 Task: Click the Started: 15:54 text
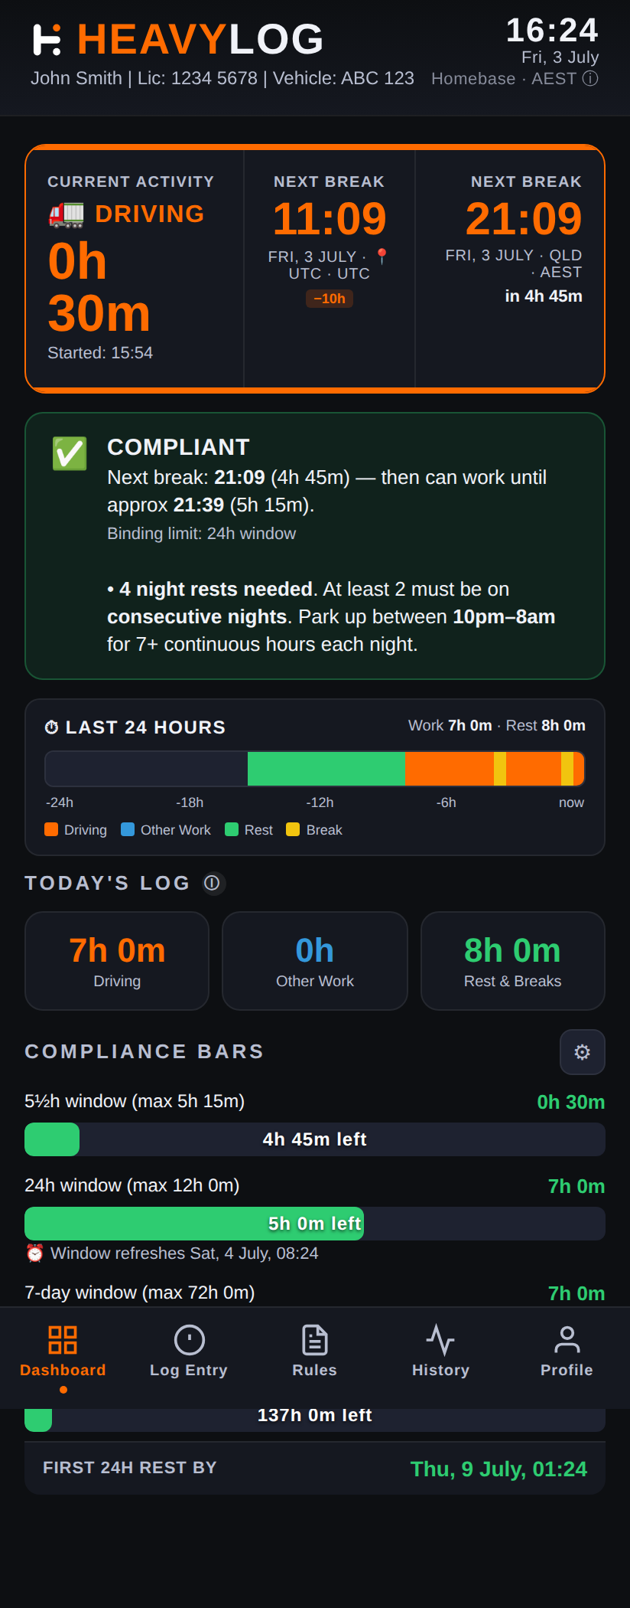point(100,353)
